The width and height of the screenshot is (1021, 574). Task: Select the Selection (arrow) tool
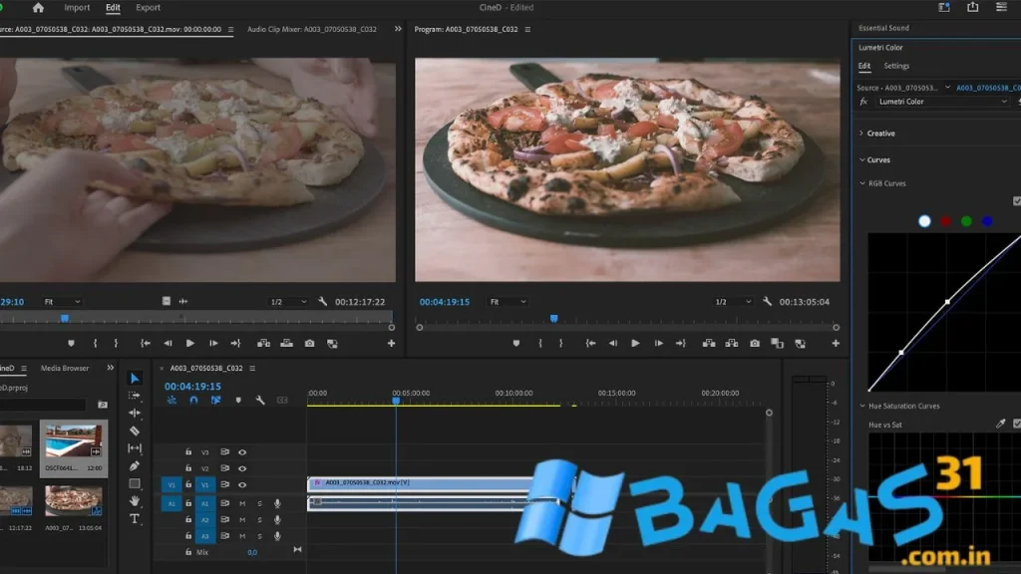tap(135, 379)
